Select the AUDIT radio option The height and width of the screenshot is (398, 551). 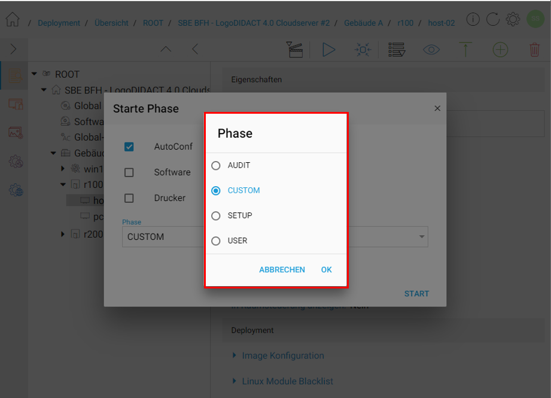point(216,165)
